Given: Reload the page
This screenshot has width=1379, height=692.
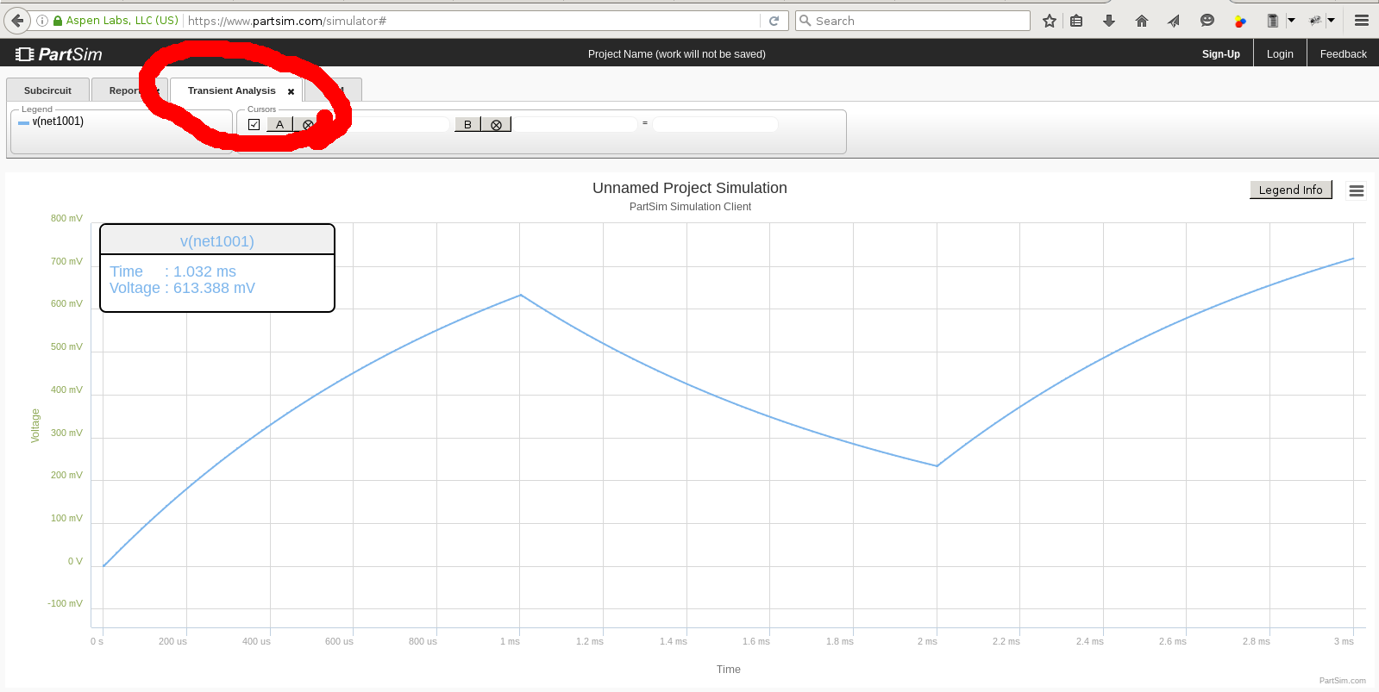Looking at the screenshot, I should tap(774, 21).
